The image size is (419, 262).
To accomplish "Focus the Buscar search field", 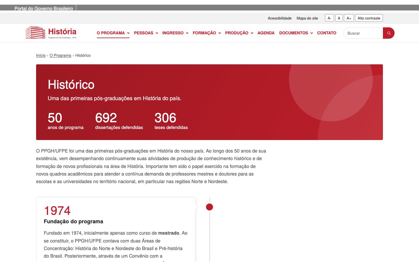I will point(363,33).
